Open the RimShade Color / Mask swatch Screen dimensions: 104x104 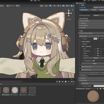[x=99, y=86]
